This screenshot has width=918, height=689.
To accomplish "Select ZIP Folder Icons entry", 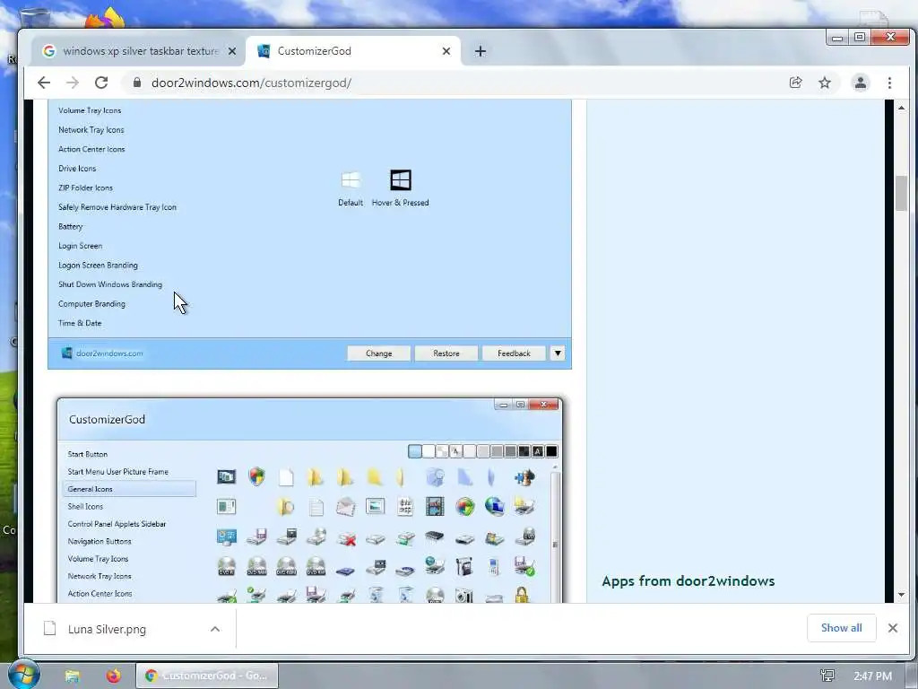I will (85, 188).
